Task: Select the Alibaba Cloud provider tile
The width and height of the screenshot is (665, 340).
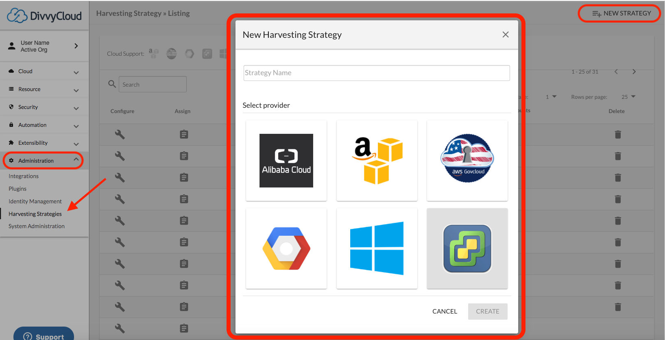Action: click(286, 161)
